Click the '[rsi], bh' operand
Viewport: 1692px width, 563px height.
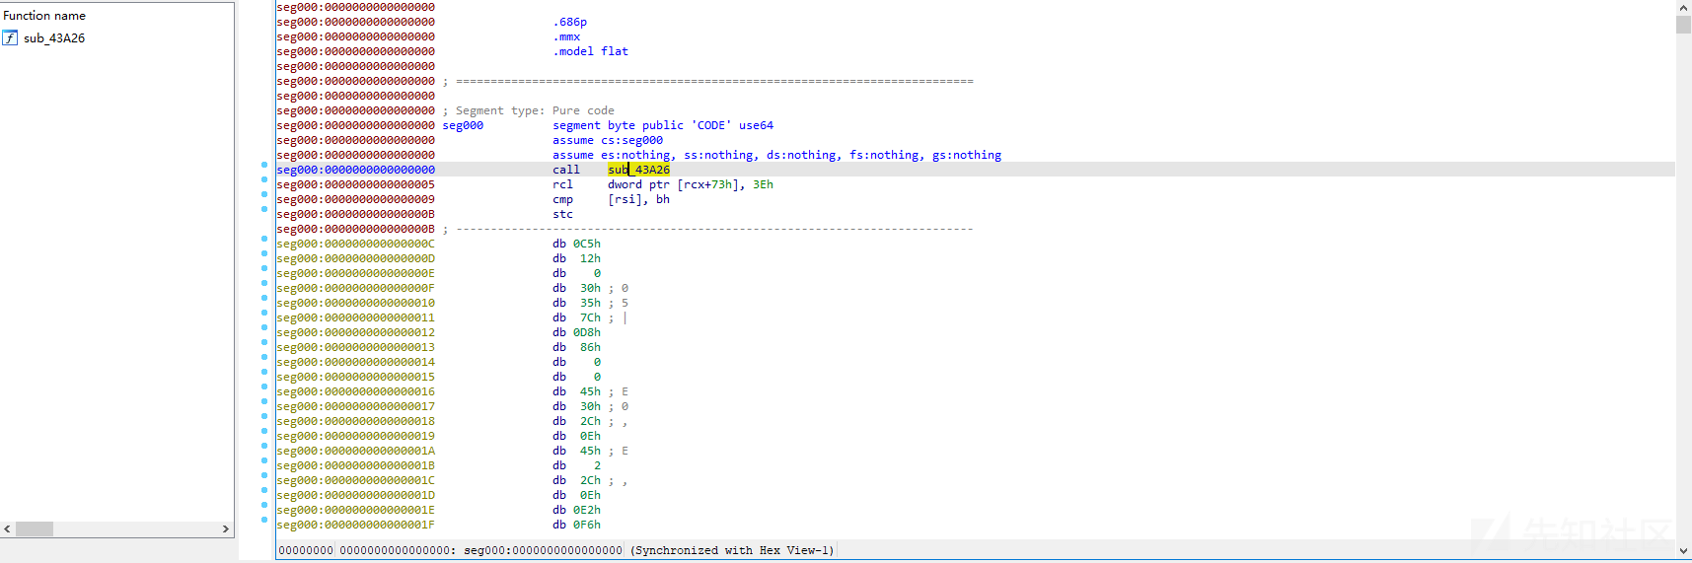tap(638, 199)
